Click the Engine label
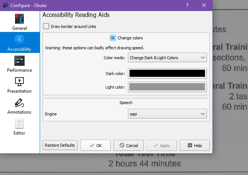 click(x=51, y=114)
